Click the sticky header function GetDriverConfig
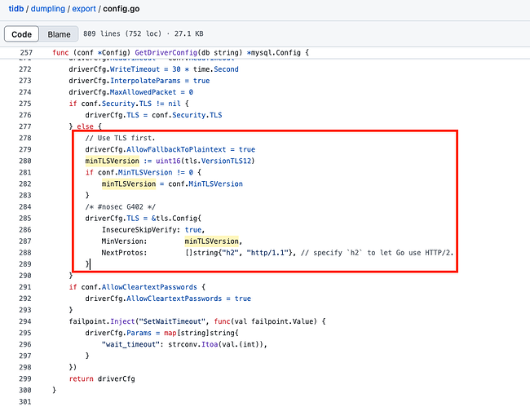Viewport: 530px width, 407px height. tap(166, 53)
